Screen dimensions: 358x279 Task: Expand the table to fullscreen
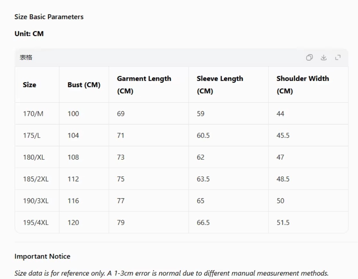tap(338, 58)
